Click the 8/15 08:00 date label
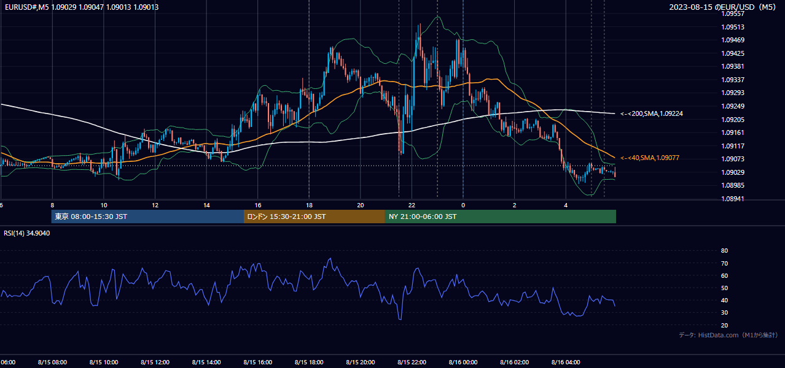The height and width of the screenshot is (368, 785). pyautogui.click(x=52, y=362)
